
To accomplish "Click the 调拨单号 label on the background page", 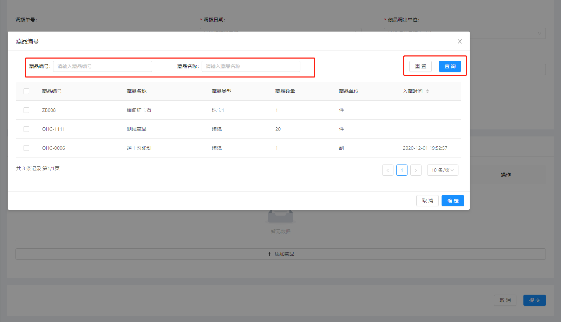I will tap(26, 20).
